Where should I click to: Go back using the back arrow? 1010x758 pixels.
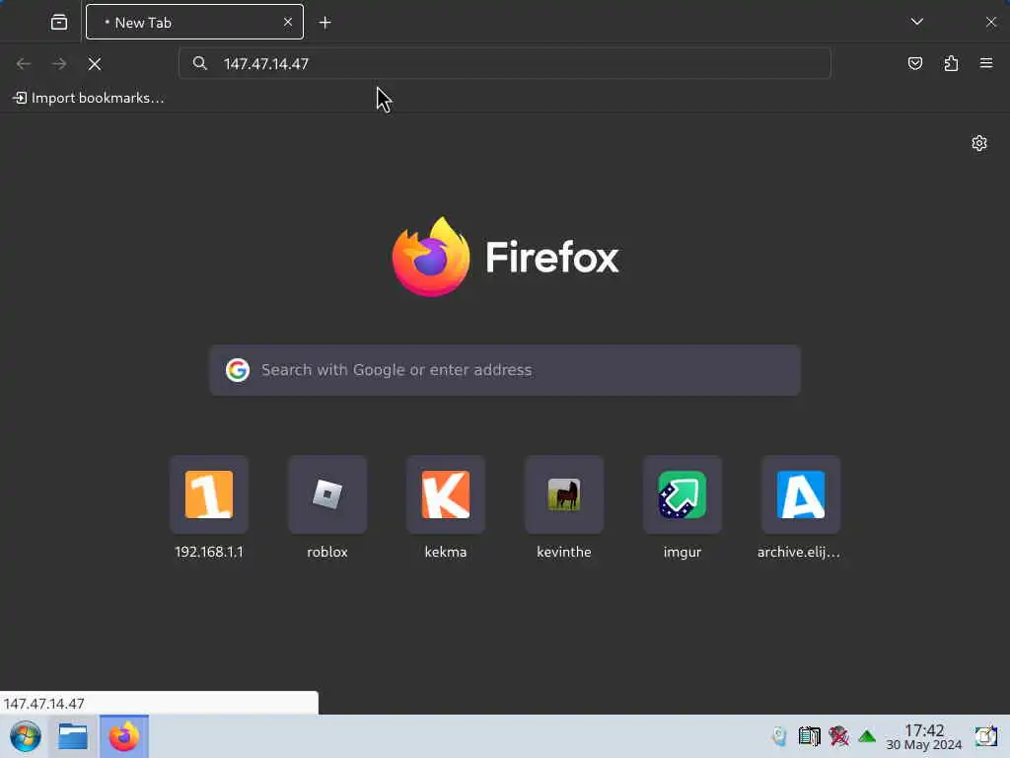point(24,64)
